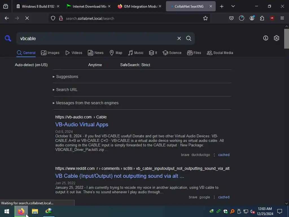The image size is (289, 217).
Task: Open cached link for VB-Audio result
Action: [224, 155]
